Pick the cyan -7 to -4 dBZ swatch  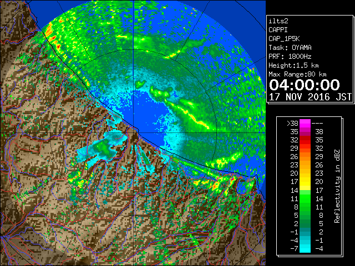tap(305, 248)
